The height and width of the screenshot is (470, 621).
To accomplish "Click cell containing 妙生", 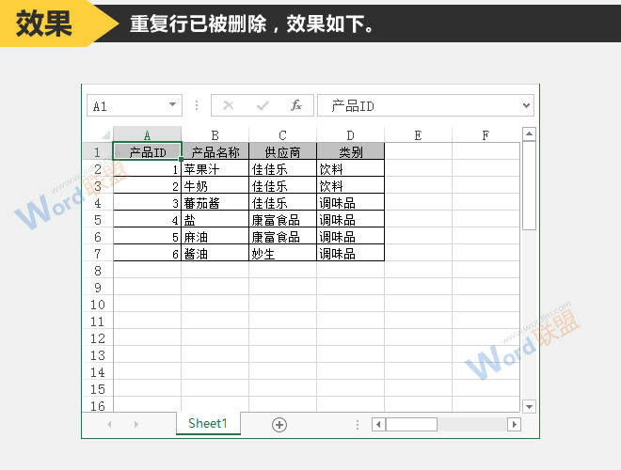I will 283,253.
